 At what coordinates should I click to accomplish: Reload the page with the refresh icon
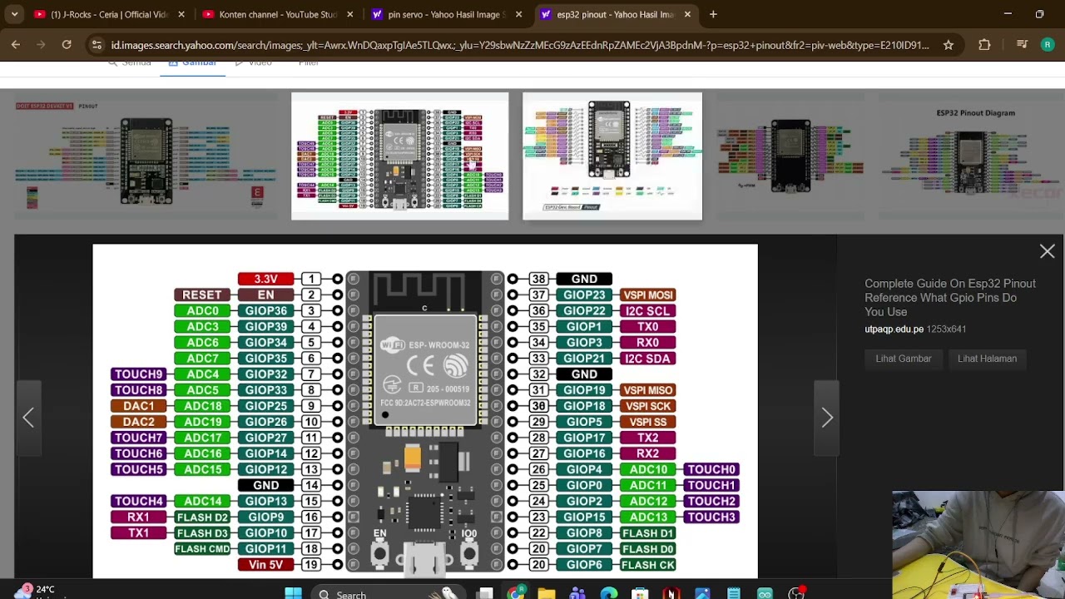(67, 45)
